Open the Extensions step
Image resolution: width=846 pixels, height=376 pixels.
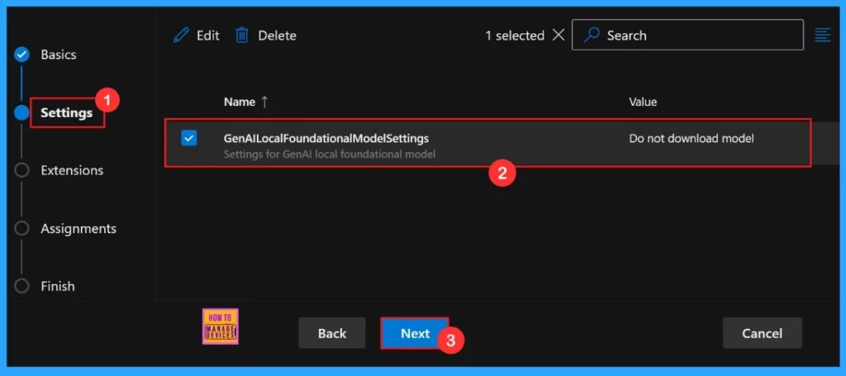pyautogui.click(x=72, y=170)
